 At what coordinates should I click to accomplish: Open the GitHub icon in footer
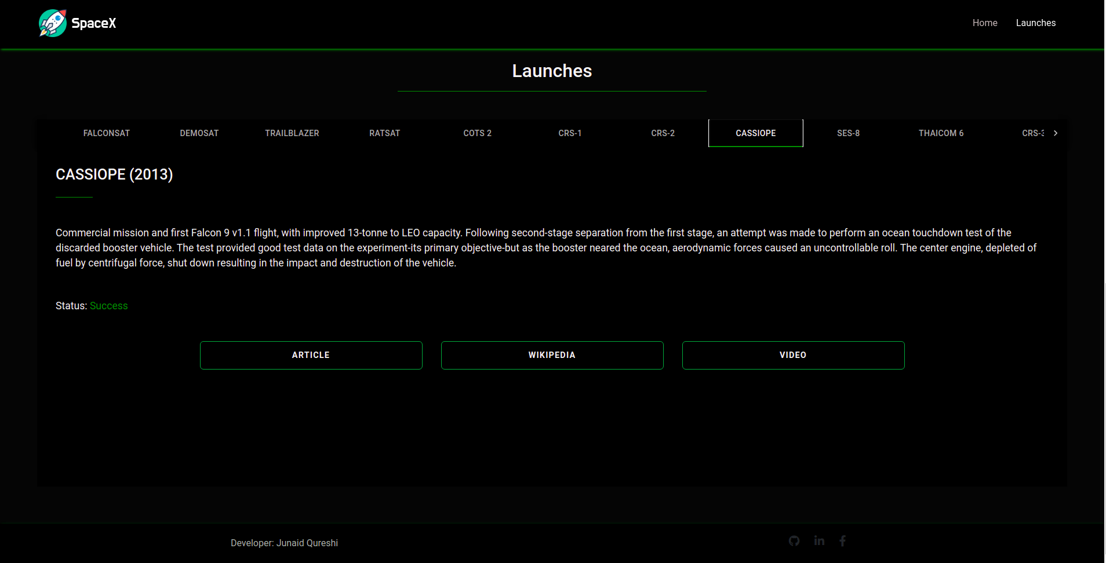tap(794, 540)
